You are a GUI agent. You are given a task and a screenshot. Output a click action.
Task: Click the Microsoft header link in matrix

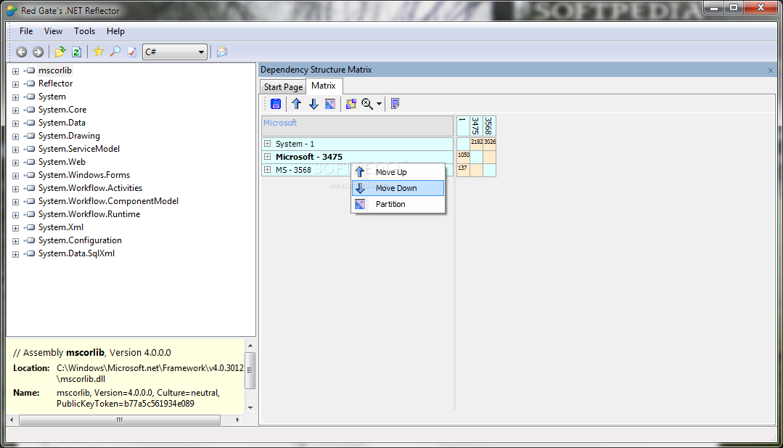(280, 123)
